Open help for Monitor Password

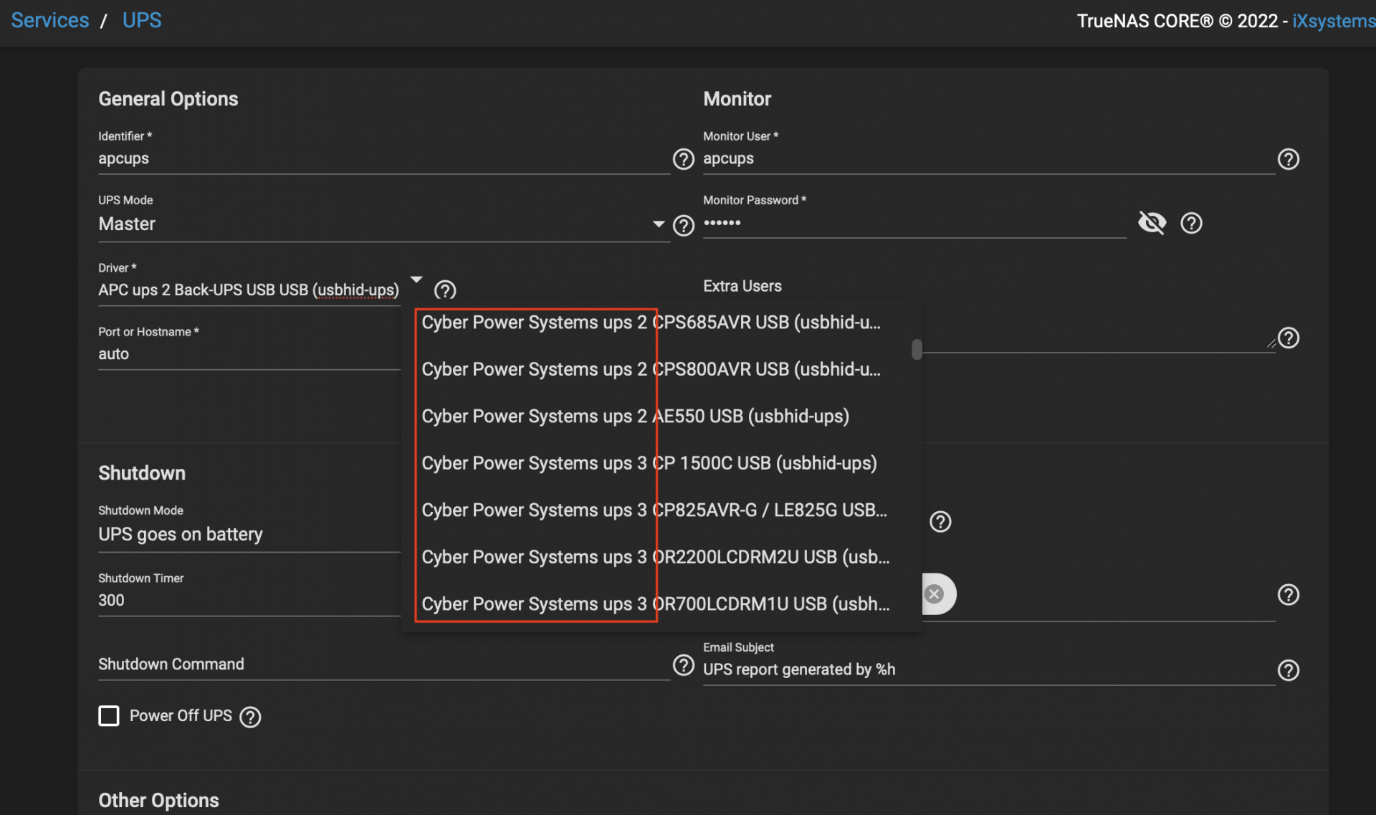(1191, 224)
